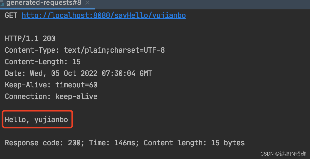
Task: Click the timeout=60 value
Action: (x=76, y=85)
